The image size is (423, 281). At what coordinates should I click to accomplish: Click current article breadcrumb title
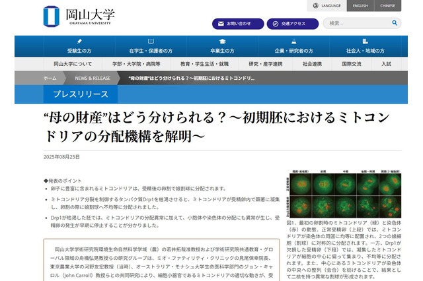point(192,78)
